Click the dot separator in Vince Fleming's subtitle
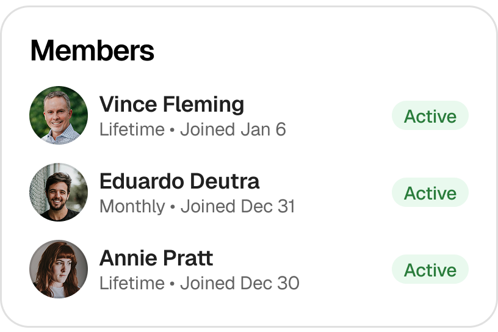The height and width of the screenshot is (332, 498). pyautogui.click(x=172, y=130)
